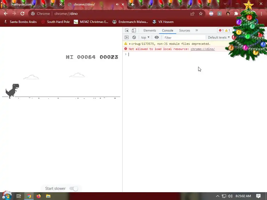Image resolution: width=267 pixels, height=200 pixels.
Task: Reload the chrome://dino page
Action: pos(22,14)
